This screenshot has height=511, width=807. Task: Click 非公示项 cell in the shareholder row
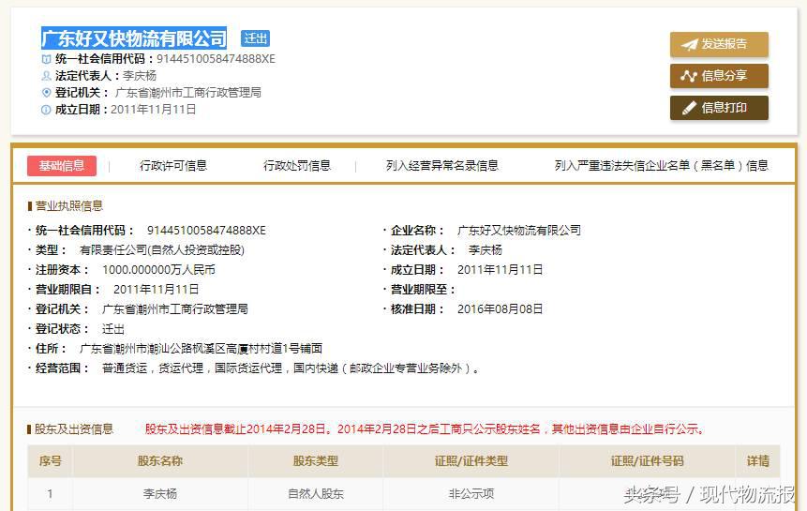471,494
